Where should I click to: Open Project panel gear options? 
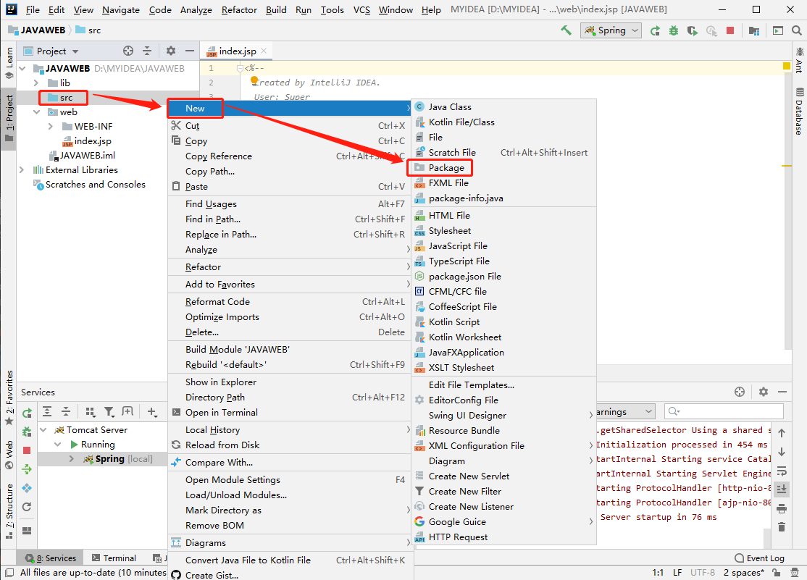click(x=171, y=51)
